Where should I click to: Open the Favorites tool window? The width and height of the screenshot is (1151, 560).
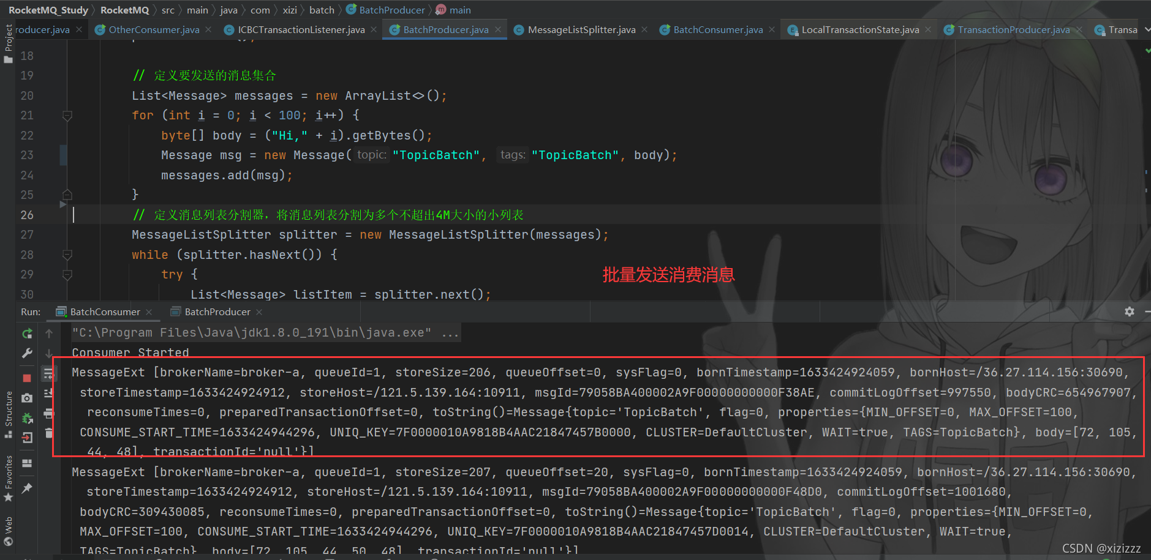[x=8, y=479]
